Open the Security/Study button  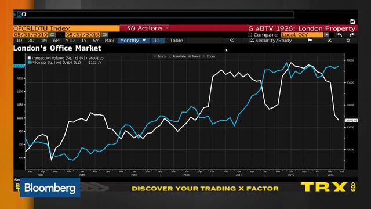[x=271, y=41]
